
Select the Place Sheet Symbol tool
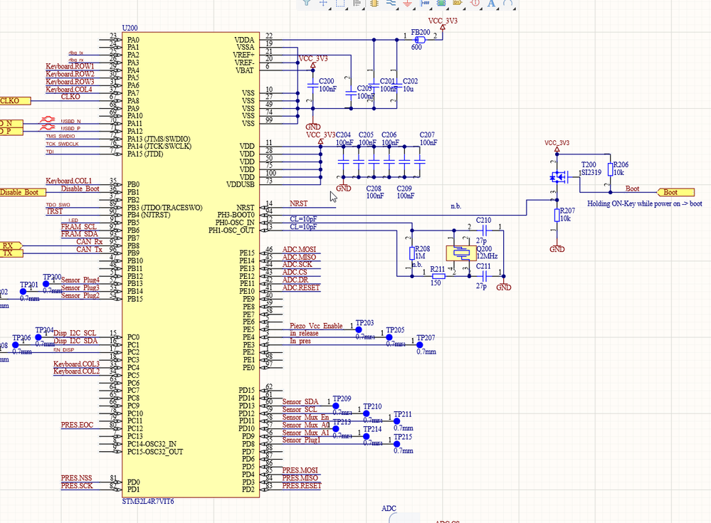(x=441, y=3)
